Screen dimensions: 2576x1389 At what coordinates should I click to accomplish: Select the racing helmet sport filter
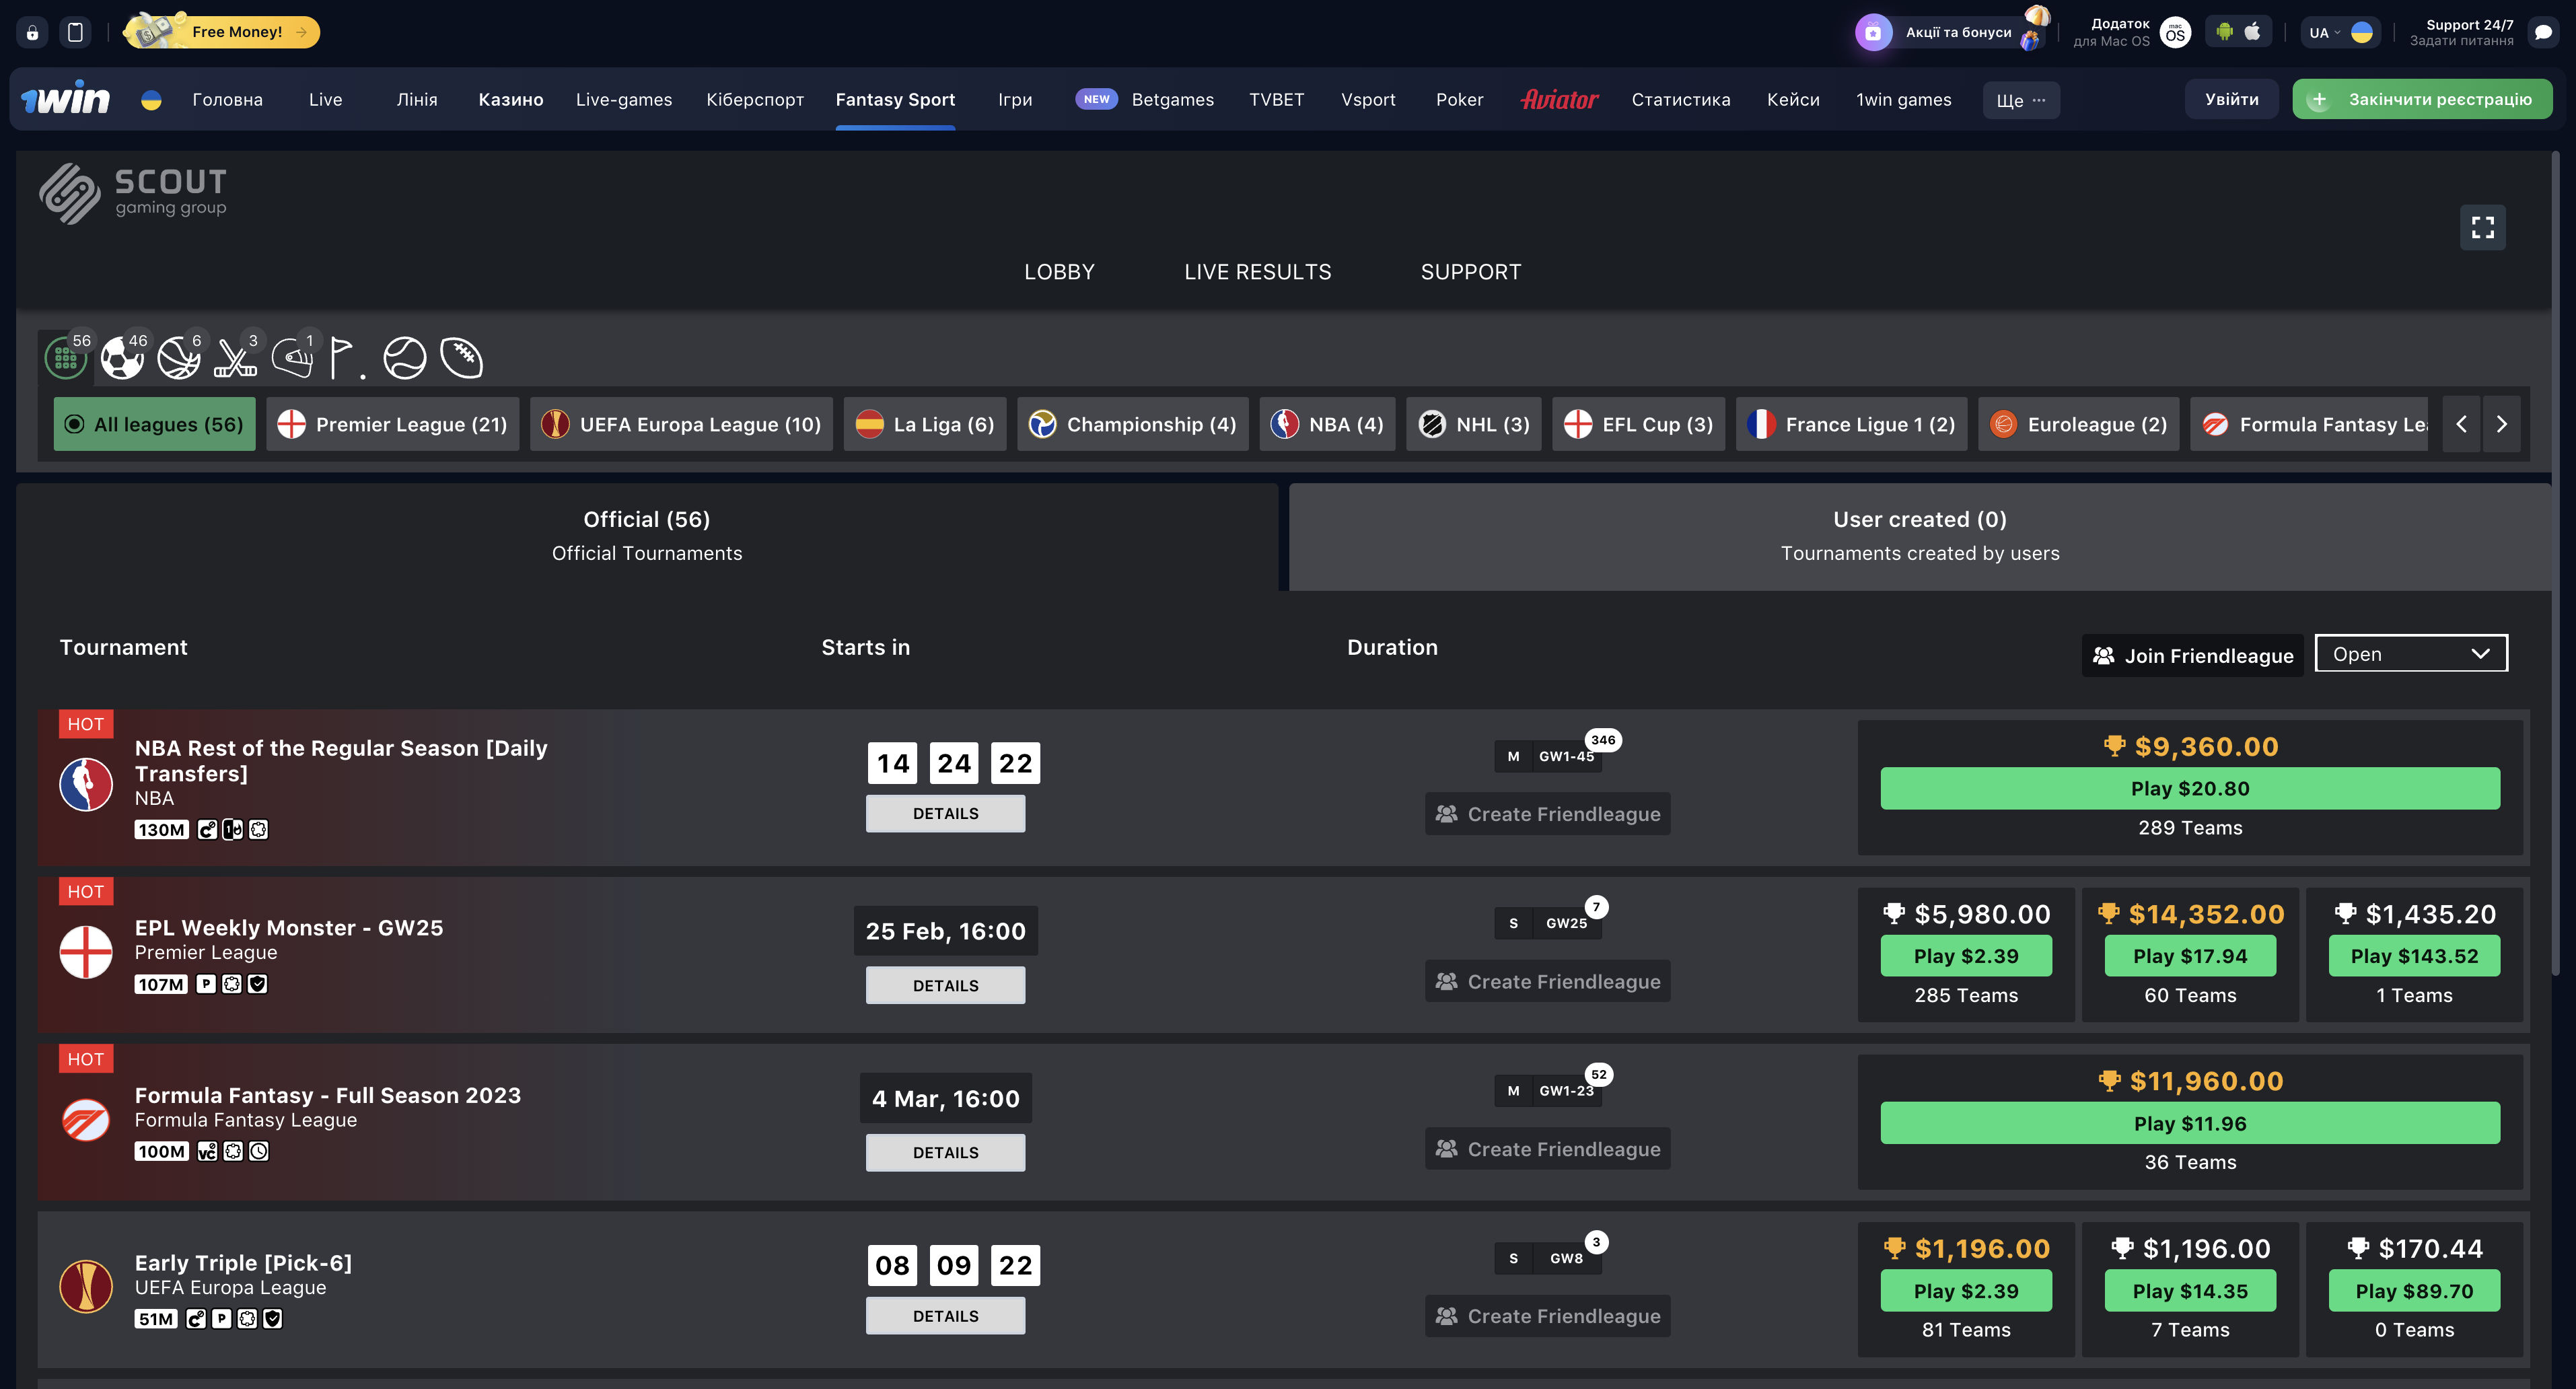pos(292,358)
